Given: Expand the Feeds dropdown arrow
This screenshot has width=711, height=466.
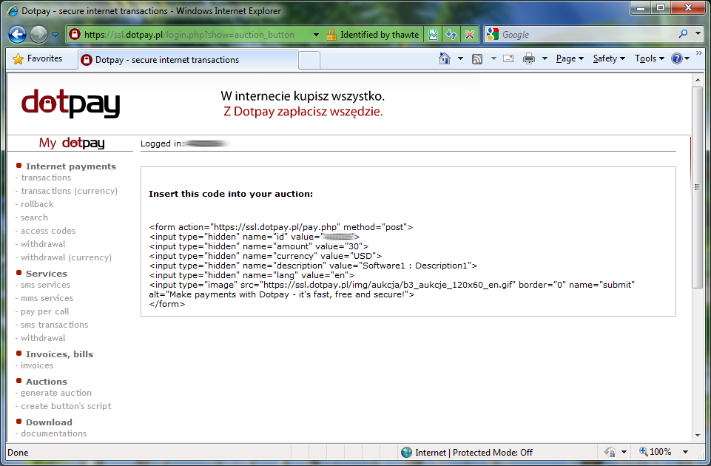Looking at the screenshot, I should pyautogui.click(x=493, y=58).
